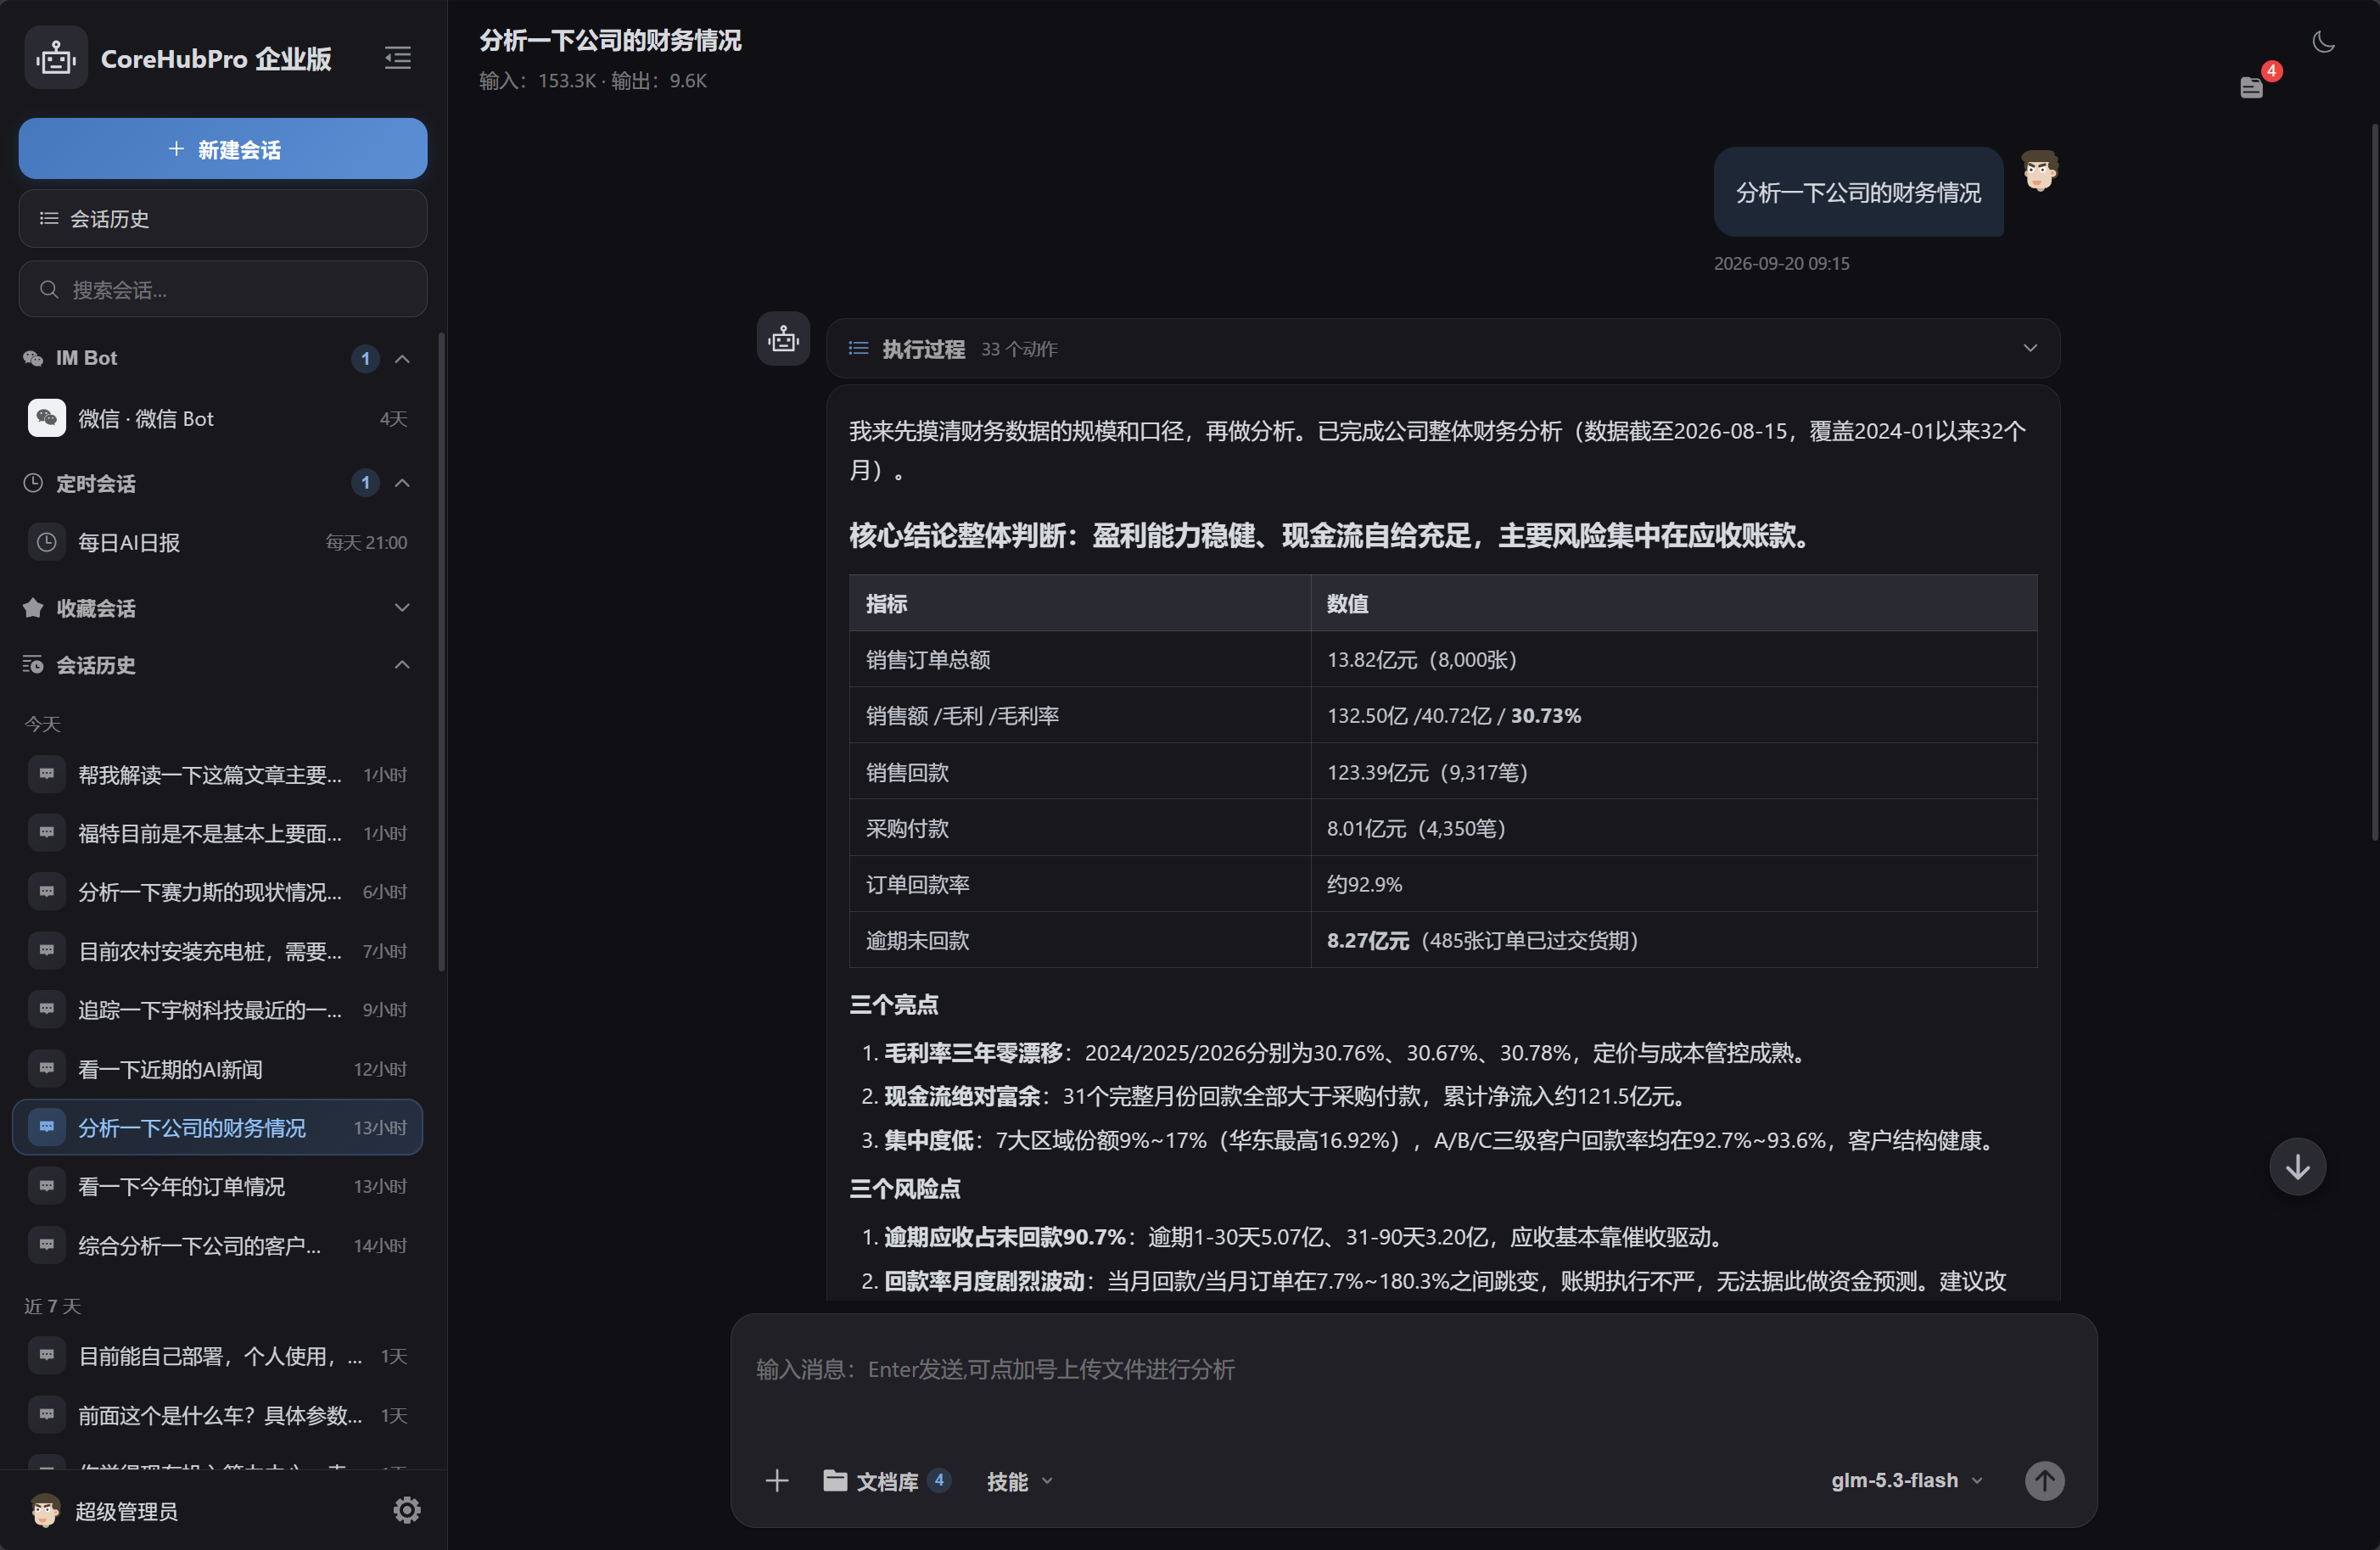Open the 技能 dropdown
This screenshot has width=2380, height=1550.
(x=1019, y=1481)
